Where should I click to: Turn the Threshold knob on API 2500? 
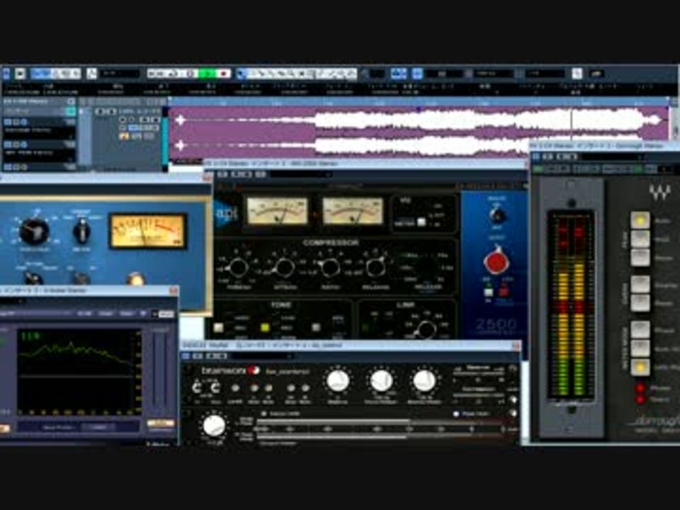coord(237,267)
